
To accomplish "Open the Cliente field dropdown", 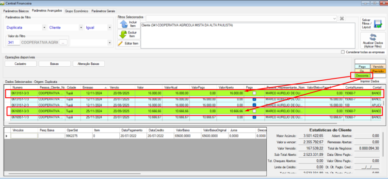I will tap(81, 28).
